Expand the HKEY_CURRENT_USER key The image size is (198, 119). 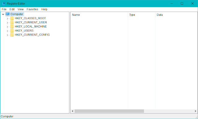tap(7, 23)
